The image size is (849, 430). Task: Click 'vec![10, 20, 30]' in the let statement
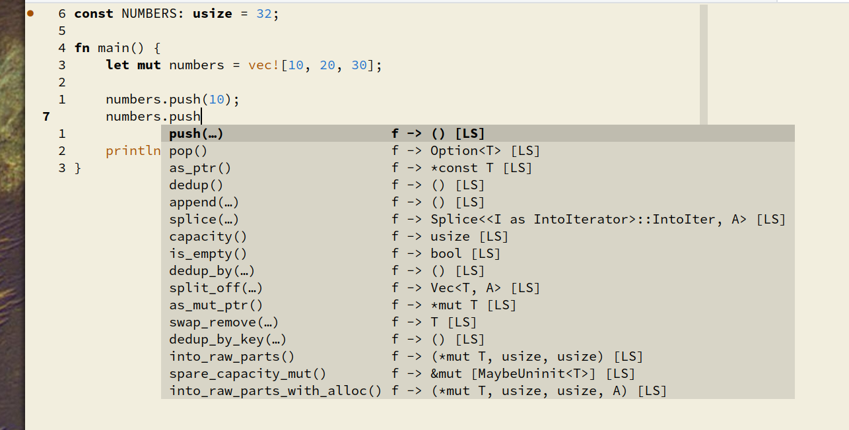pyautogui.click(x=312, y=65)
